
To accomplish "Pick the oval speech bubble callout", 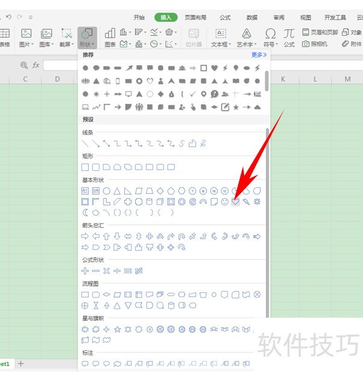I will coord(106,364).
